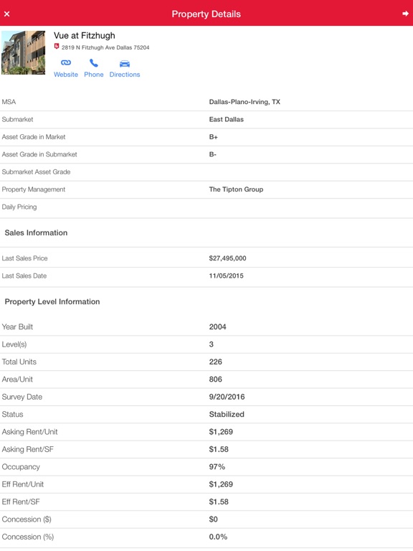Open the Vue at Fitzhugh property photo
The width and height of the screenshot is (413, 551).
coord(23,52)
